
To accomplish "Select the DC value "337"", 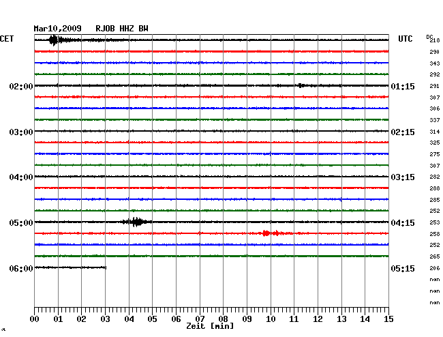I will click(x=435, y=121).
